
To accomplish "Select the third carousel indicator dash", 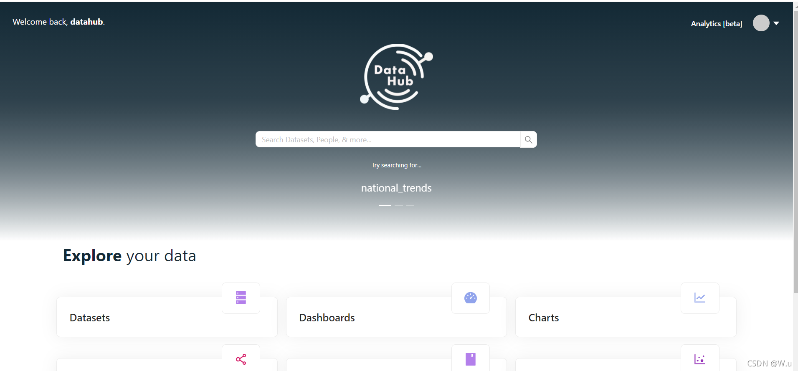I will pyautogui.click(x=410, y=205).
